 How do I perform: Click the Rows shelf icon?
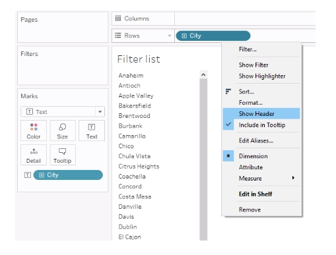click(x=118, y=36)
